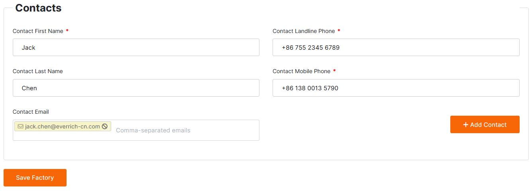
Task: Click the Contact Landline Phone label
Action: click(304, 31)
